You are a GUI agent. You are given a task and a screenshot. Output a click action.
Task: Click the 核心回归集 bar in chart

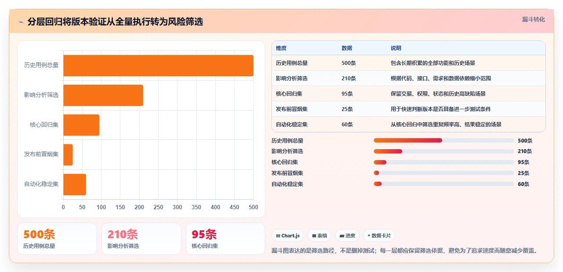click(x=81, y=125)
